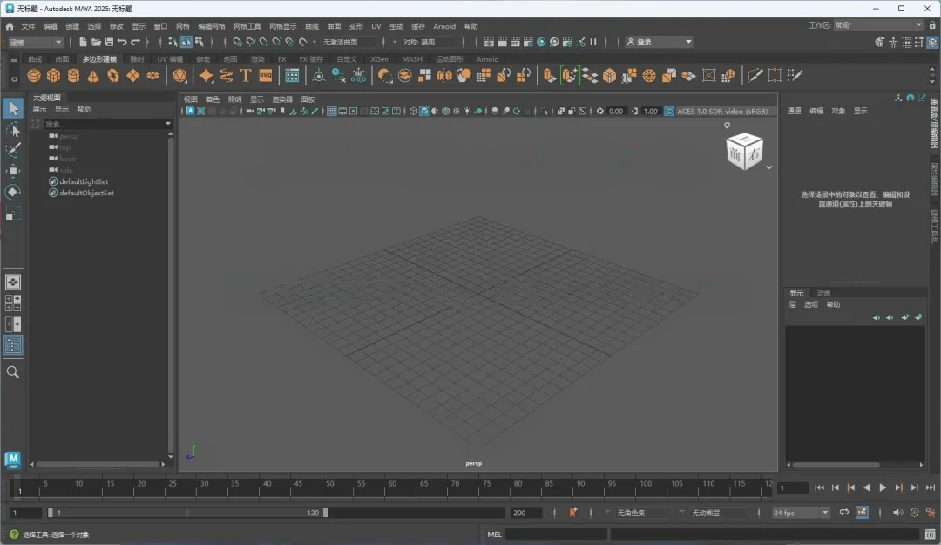
Task: Click the play forward button
Action: pos(883,488)
